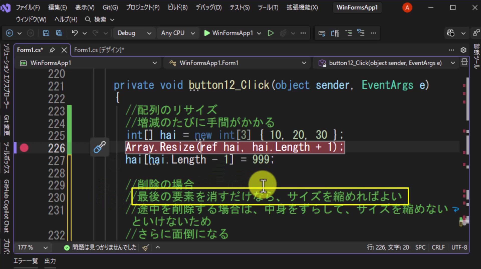
Task: Open the ビルド(B) menu
Action: [178, 7]
